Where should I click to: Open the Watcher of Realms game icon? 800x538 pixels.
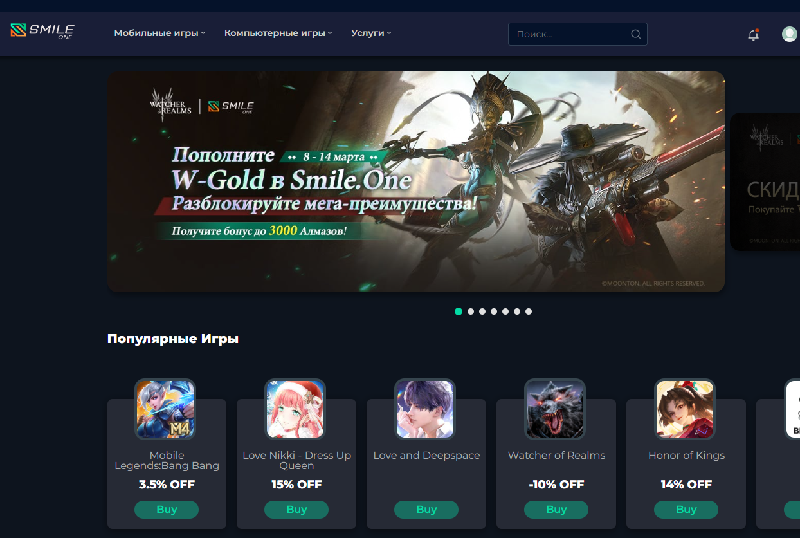555,409
